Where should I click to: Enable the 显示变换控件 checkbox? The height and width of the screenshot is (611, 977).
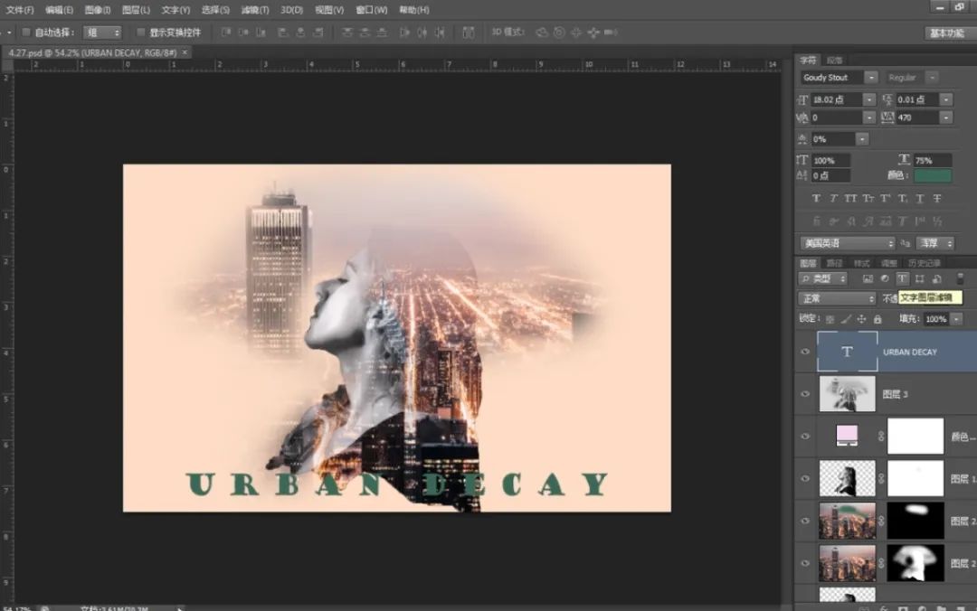click(141, 33)
